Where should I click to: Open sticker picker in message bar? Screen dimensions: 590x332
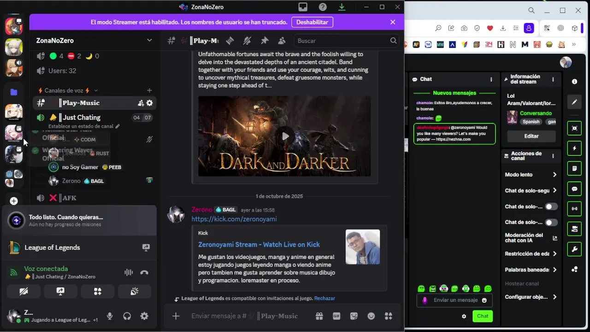[354, 316]
